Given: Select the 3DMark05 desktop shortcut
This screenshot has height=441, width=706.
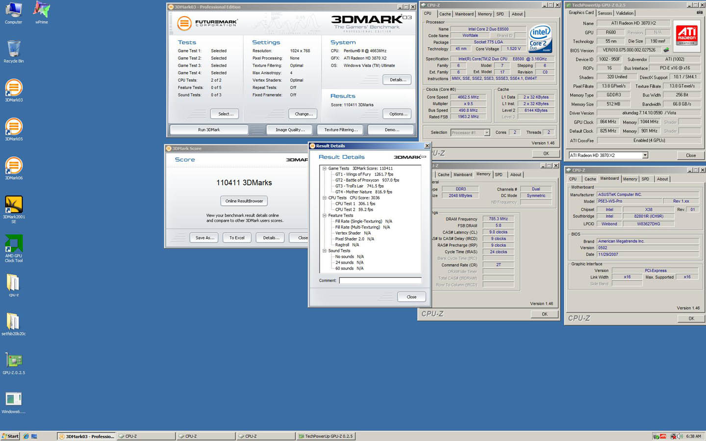Looking at the screenshot, I should [14, 130].
